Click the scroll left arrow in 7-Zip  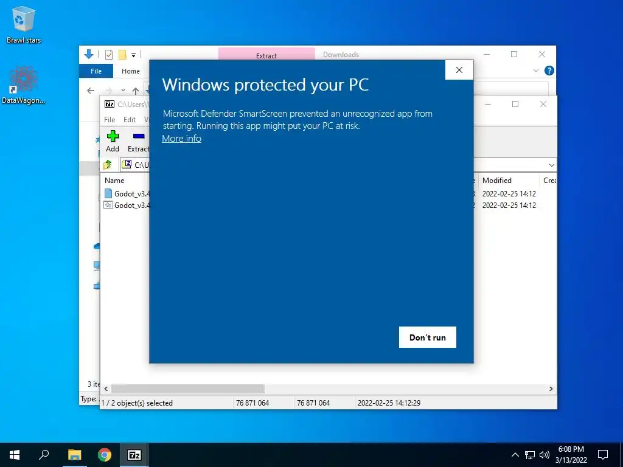tap(106, 389)
